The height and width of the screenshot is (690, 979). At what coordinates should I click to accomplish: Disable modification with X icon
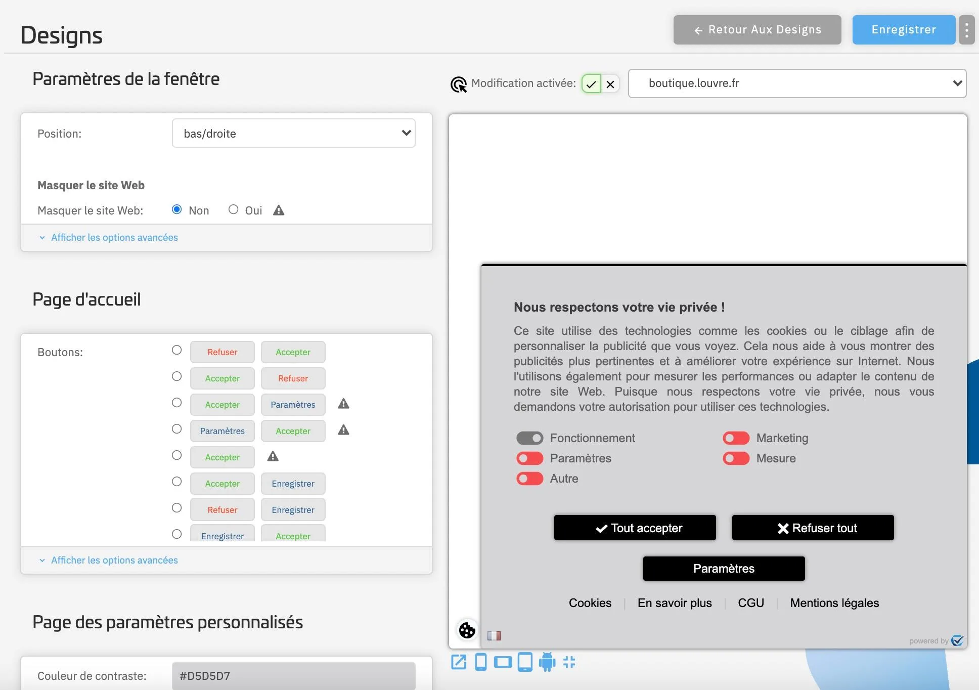(x=610, y=84)
